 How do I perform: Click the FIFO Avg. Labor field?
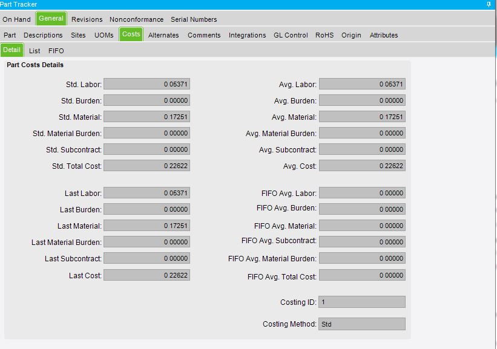pyautogui.click(x=362, y=193)
